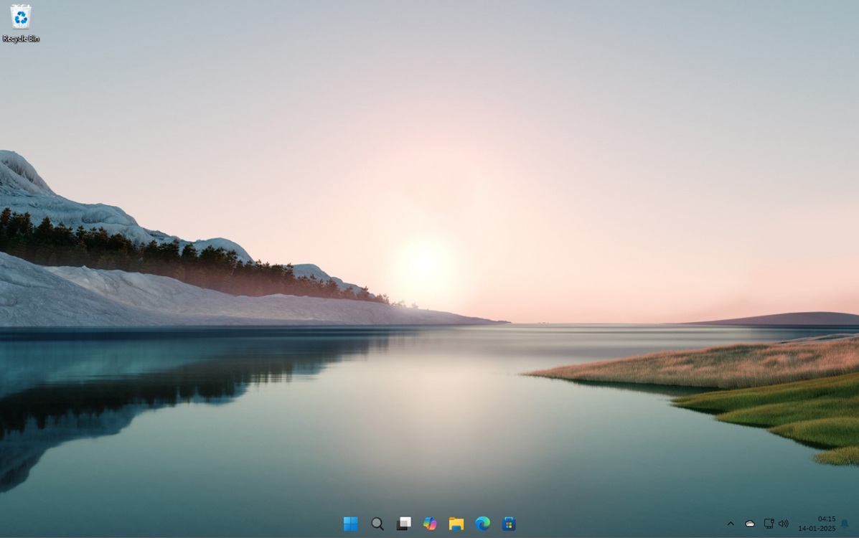Screen dimensions: 859x538
Task: Open the Microsoft Store
Action: (509, 524)
